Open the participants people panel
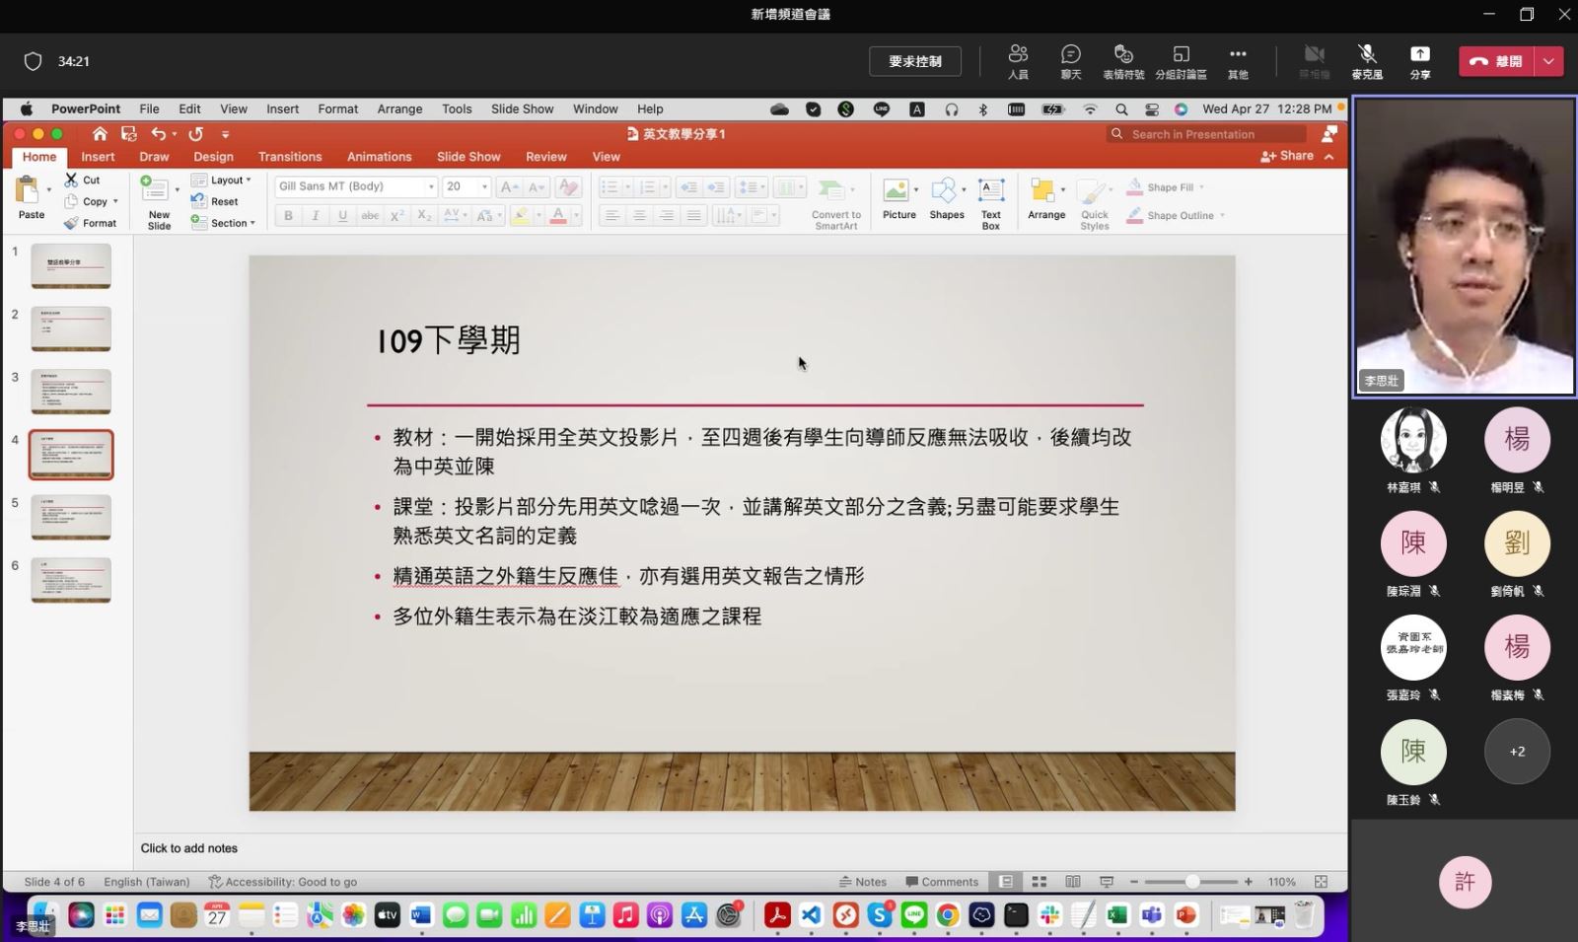The image size is (1578, 942). (1018, 55)
